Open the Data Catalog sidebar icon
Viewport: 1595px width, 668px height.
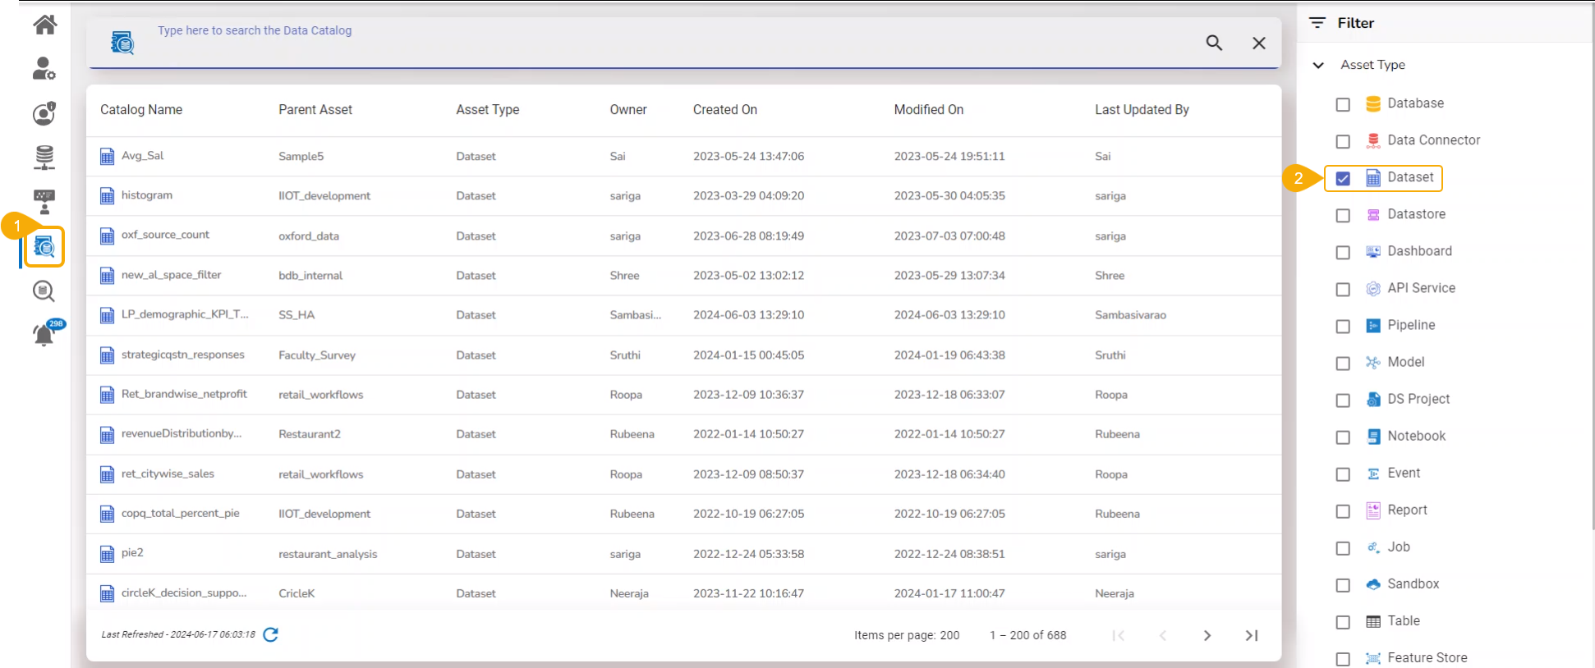click(44, 246)
